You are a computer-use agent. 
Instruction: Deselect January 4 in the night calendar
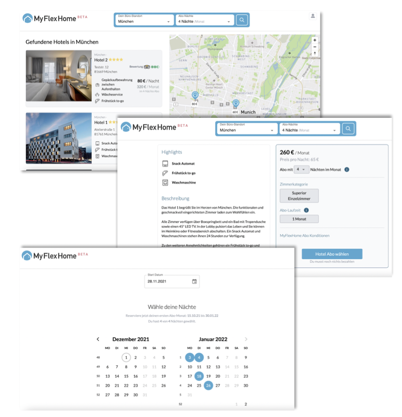click(x=199, y=358)
